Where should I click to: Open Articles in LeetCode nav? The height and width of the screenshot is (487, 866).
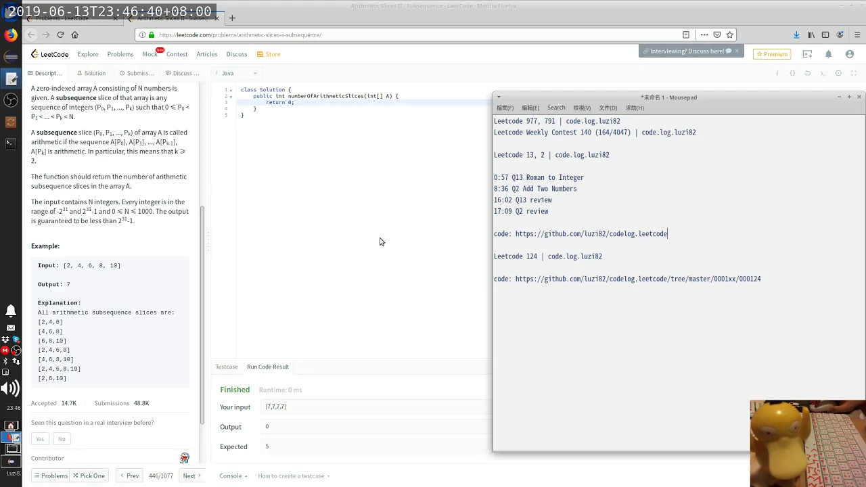click(207, 54)
